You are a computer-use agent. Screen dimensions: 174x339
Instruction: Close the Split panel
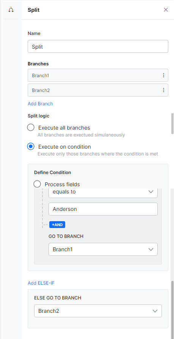(166, 10)
